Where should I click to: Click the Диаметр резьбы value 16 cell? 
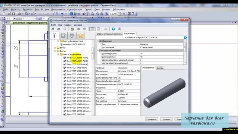click(161, 54)
